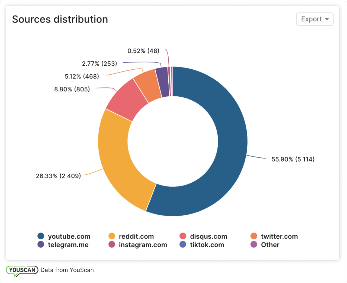This screenshot has width=347, height=283.
Task: Click the Other legend dot
Action: 254,244
